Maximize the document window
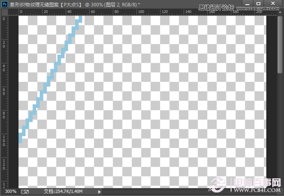 point(259,3)
